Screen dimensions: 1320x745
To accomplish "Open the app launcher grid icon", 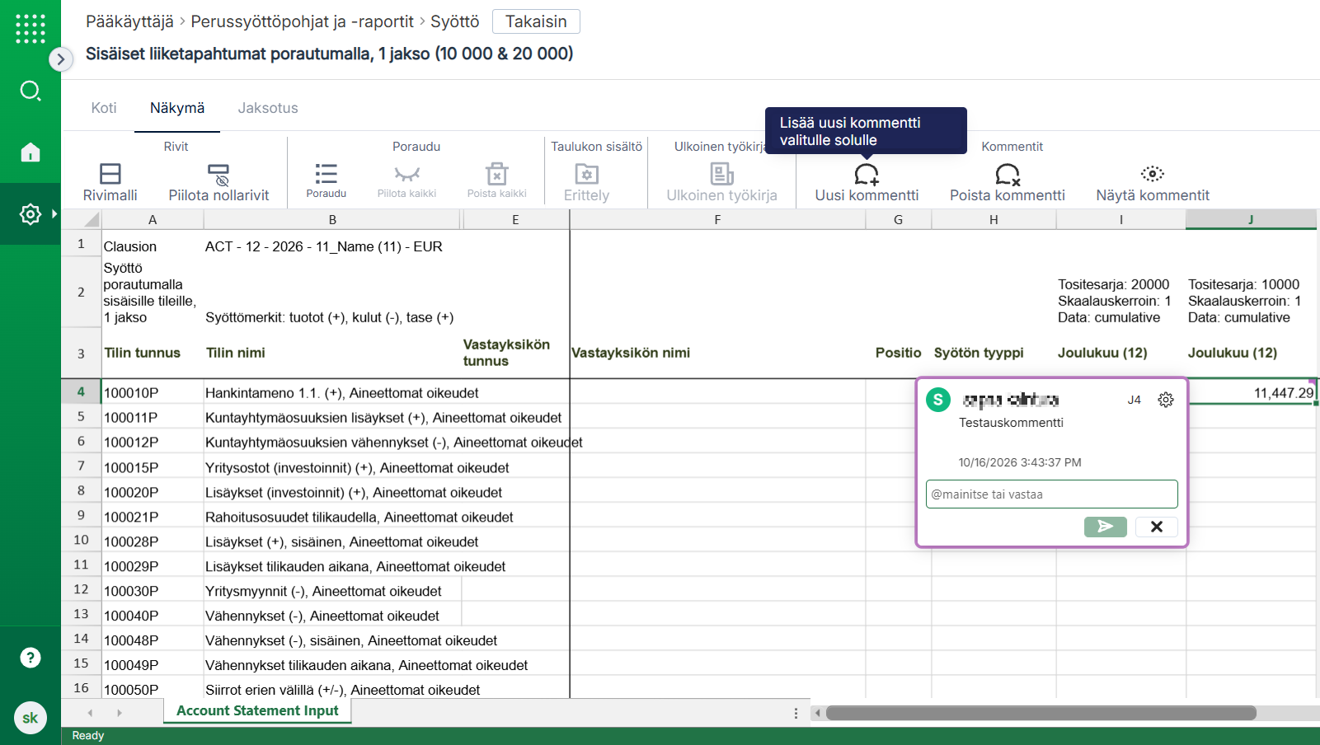I will 31,29.
